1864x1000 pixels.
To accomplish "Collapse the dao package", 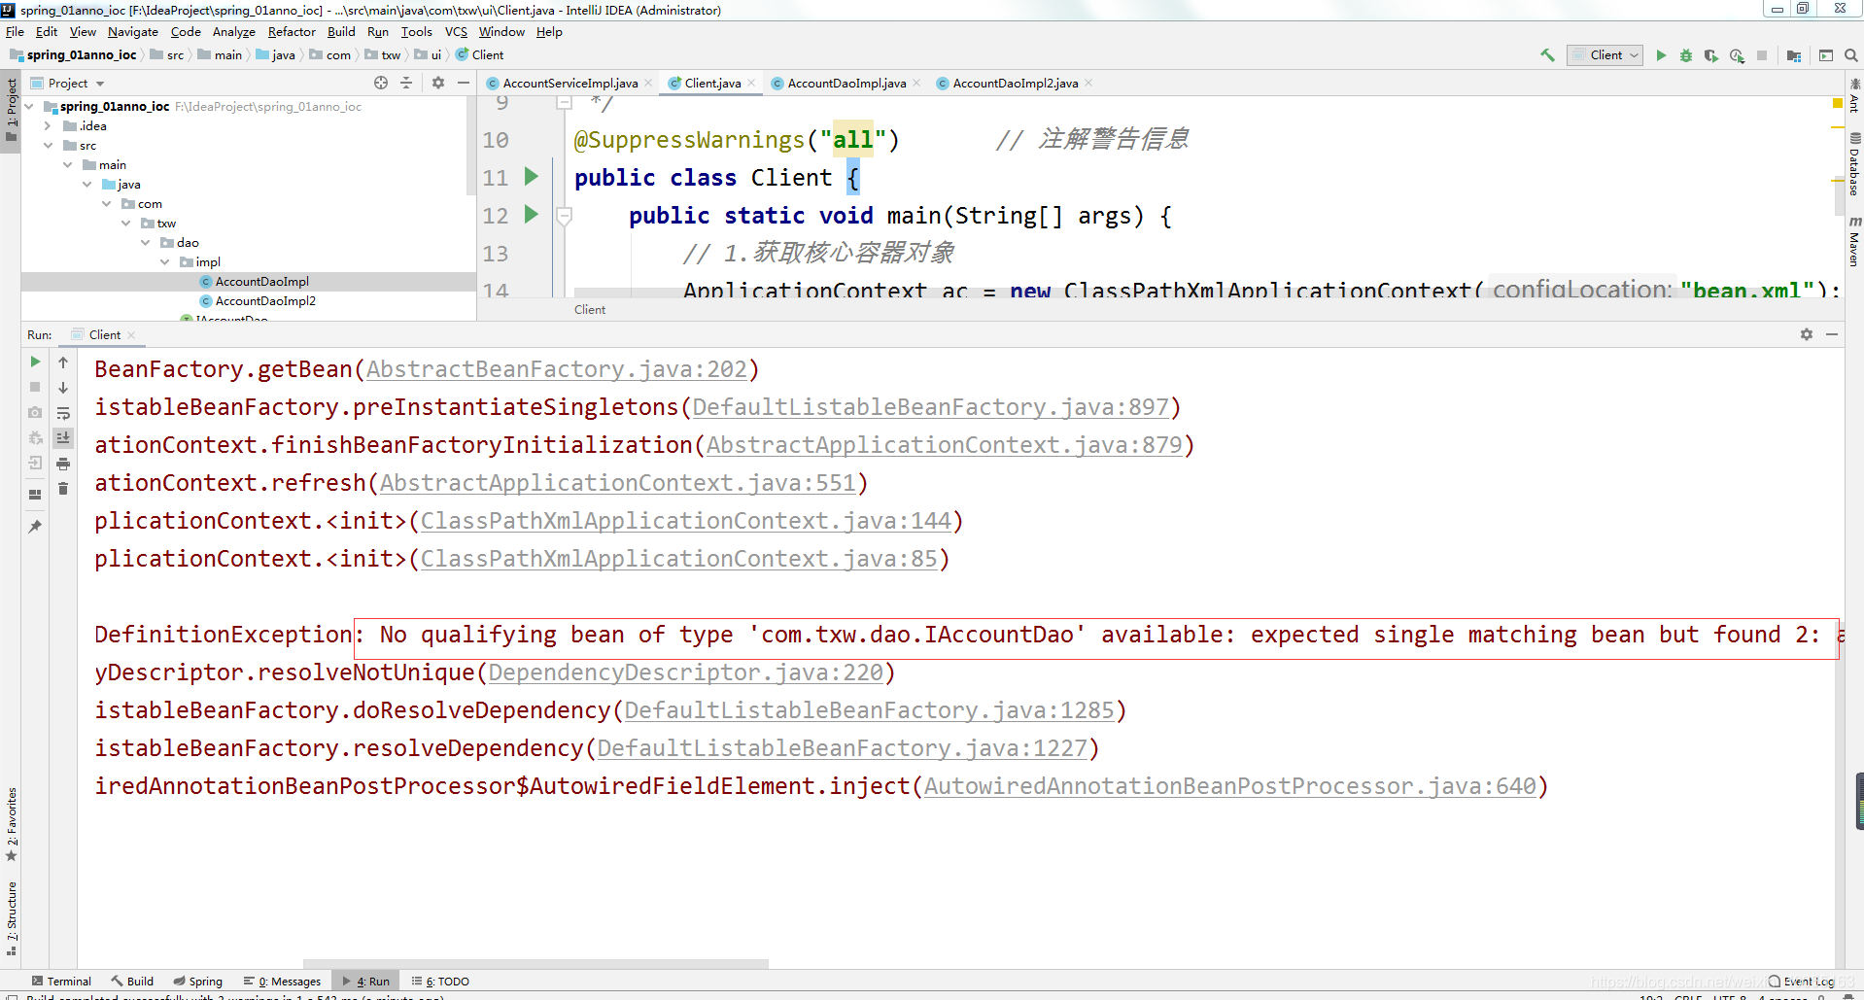I will click(x=145, y=242).
